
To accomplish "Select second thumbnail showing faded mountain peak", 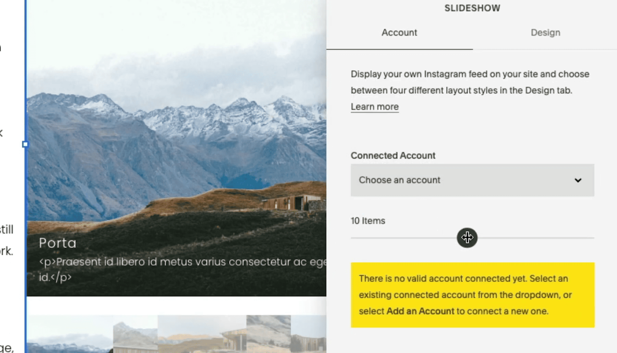I will click(135, 334).
